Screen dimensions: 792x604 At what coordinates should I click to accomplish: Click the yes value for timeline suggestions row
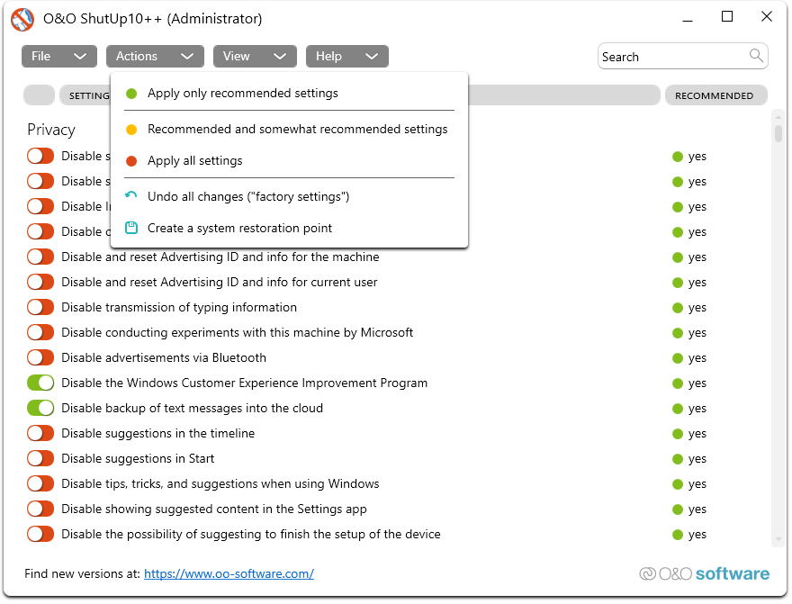click(697, 434)
